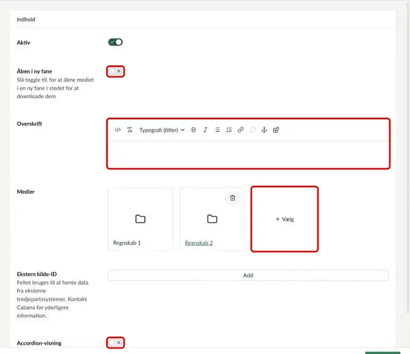Viewport: 410px width, 354px height.
Task: Insert link in Overskrift editor
Action: tap(241, 130)
